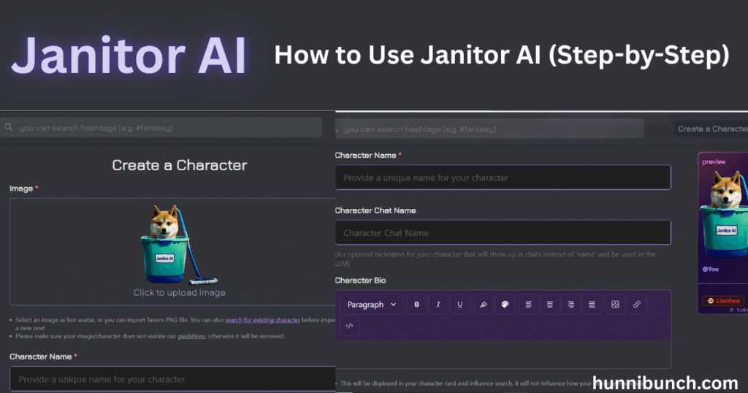
Task: Click the 'Create a Character' heading
Action: pos(180,165)
